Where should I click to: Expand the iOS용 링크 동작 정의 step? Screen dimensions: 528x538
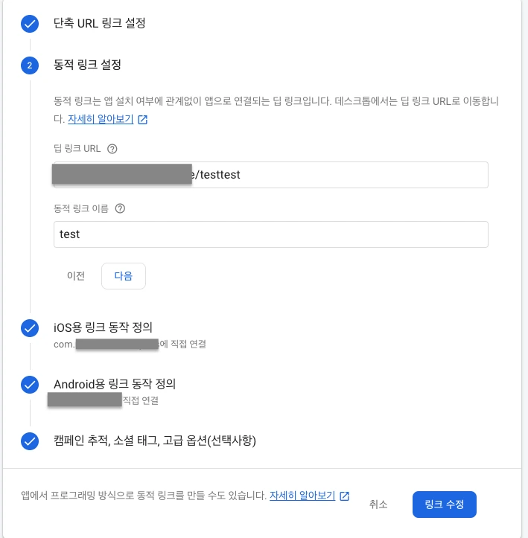click(104, 327)
